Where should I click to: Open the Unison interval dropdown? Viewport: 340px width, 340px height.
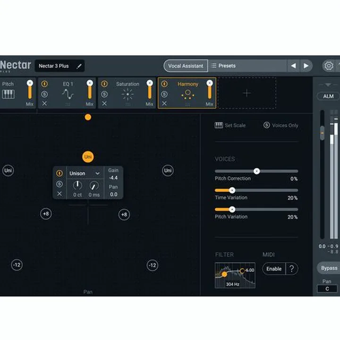pos(85,173)
